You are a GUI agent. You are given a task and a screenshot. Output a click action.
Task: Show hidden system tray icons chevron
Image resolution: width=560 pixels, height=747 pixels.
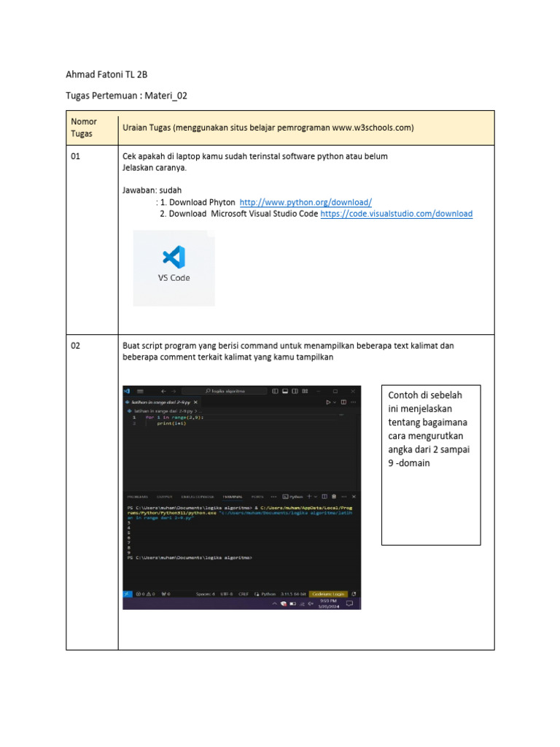(x=275, y=603)
